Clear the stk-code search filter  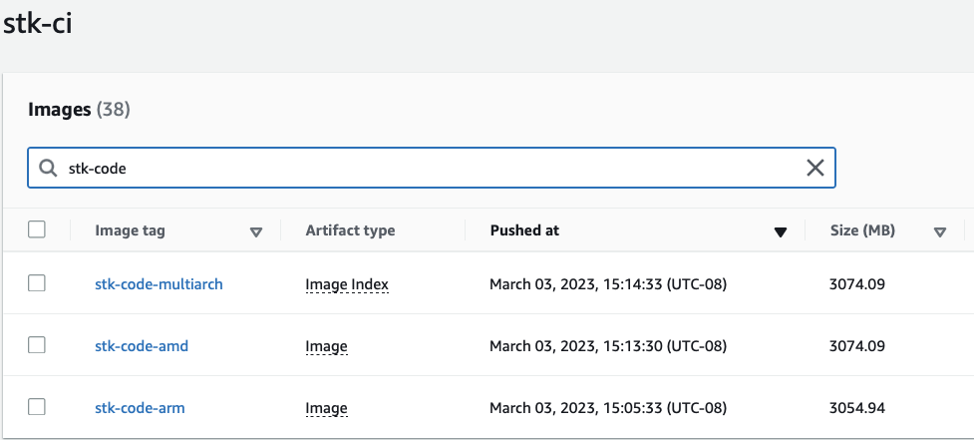tap(814, 168)
